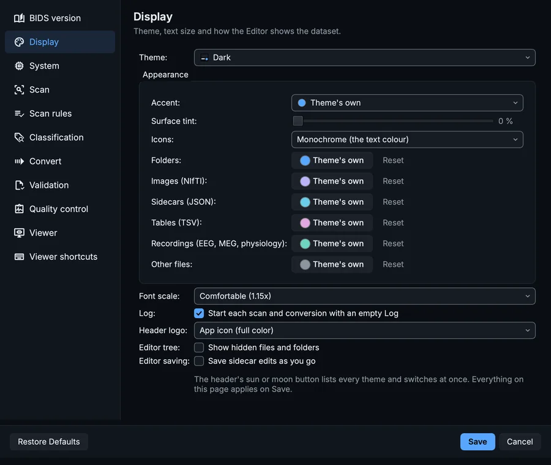
Task: Enable Show hidden files and folders
Action: click(x=199, y=348)
